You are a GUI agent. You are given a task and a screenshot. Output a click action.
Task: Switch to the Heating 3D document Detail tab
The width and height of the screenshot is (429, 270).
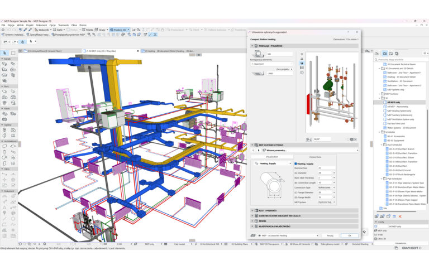coord(169,51)
